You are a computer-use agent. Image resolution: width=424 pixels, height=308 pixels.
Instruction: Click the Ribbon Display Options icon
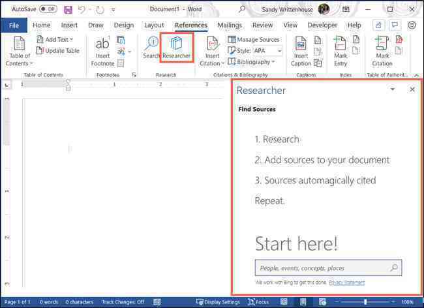pyautogui.click(x=346, y=9)
